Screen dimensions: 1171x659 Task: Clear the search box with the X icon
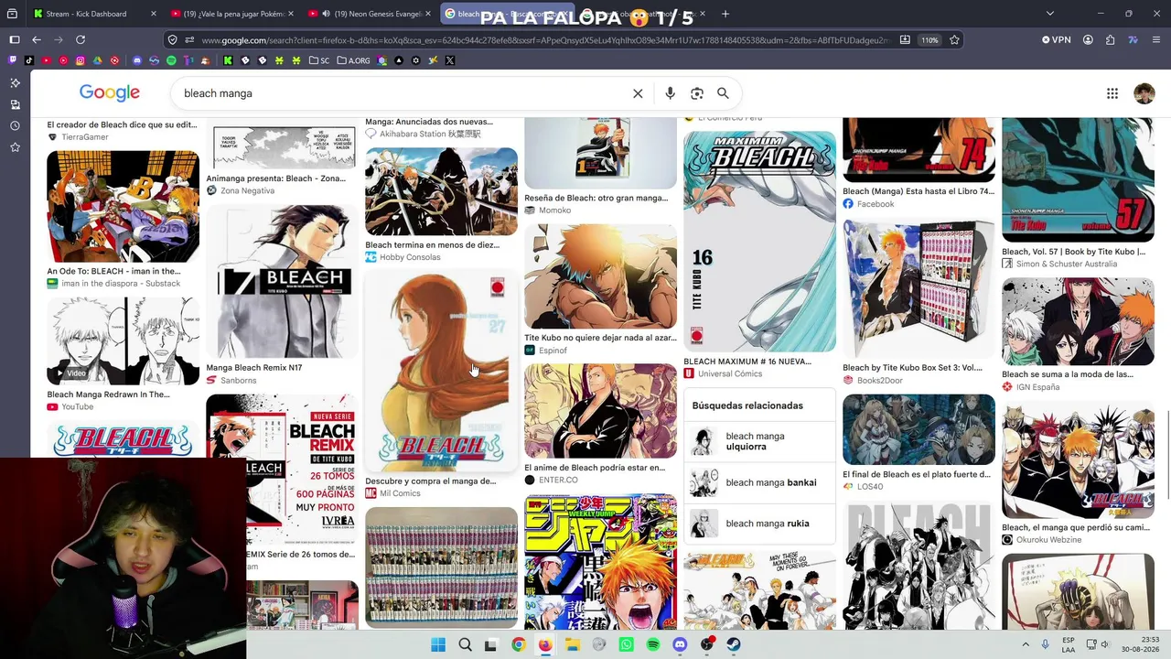[638, 93]
